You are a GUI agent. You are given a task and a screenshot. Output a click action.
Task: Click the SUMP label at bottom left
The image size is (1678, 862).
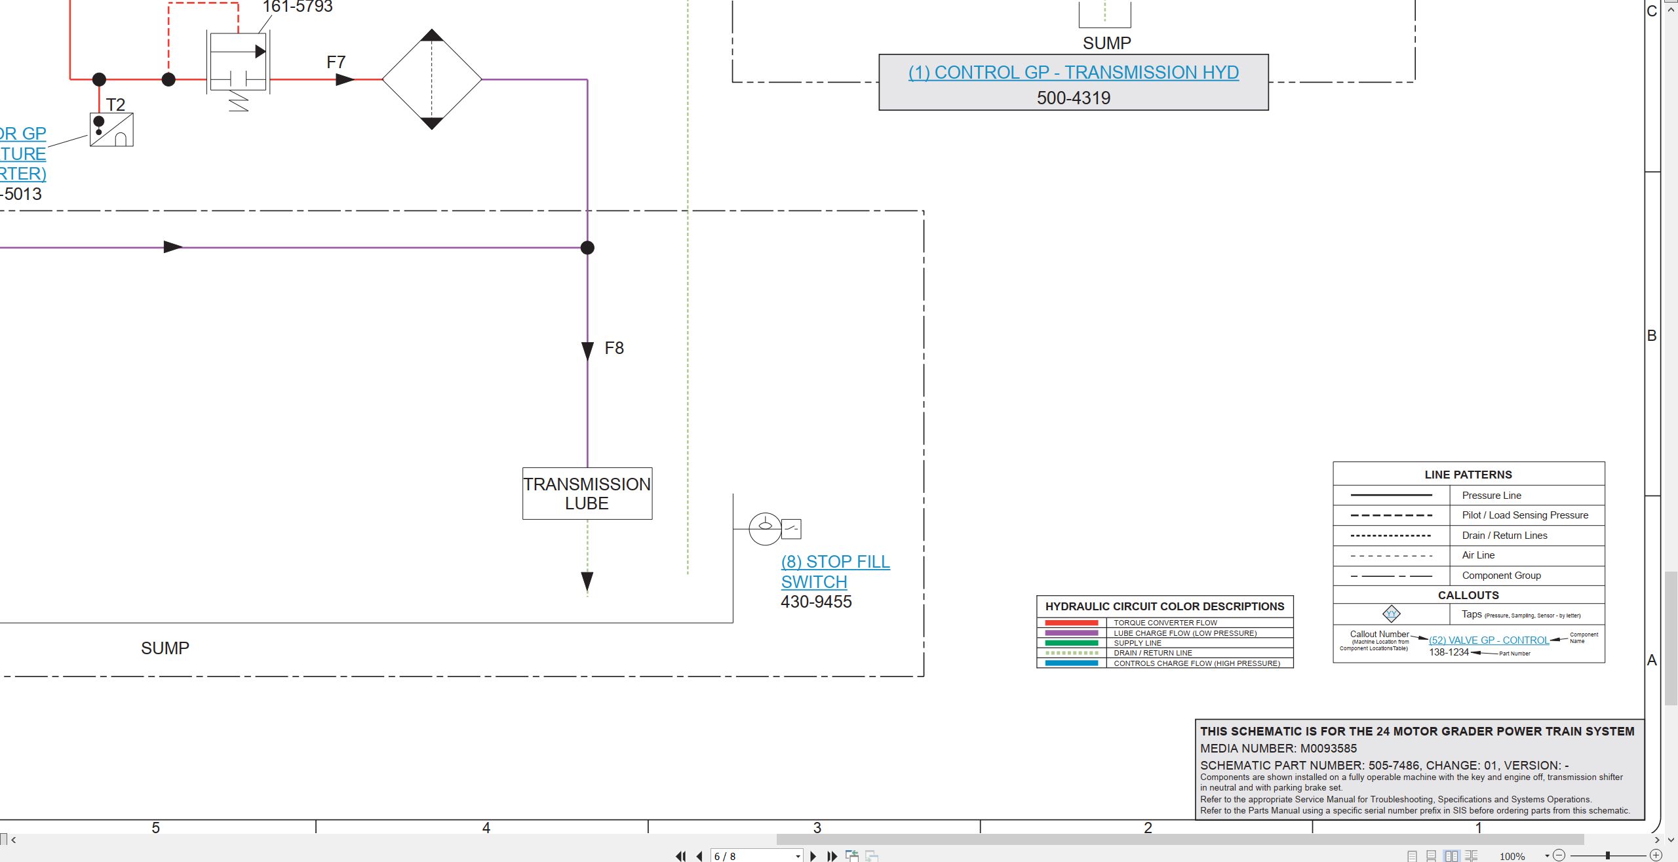pyautogui.click(x=165, y=648)
